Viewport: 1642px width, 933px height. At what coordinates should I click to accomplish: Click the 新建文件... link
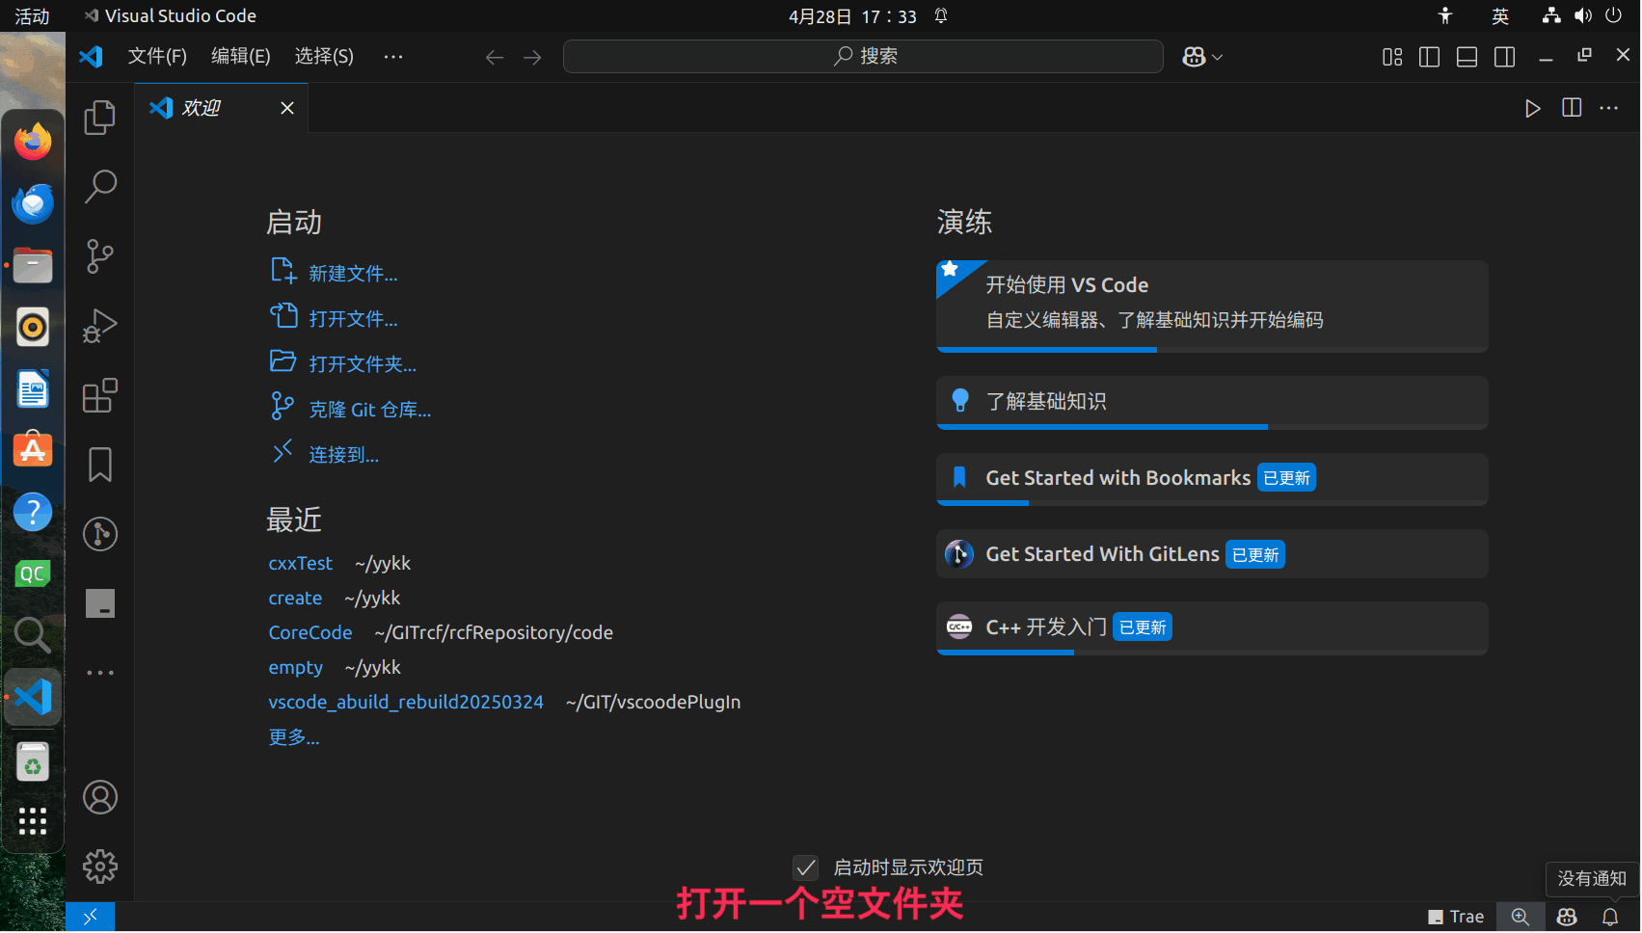pyautogui.click(x=353, y=273)
